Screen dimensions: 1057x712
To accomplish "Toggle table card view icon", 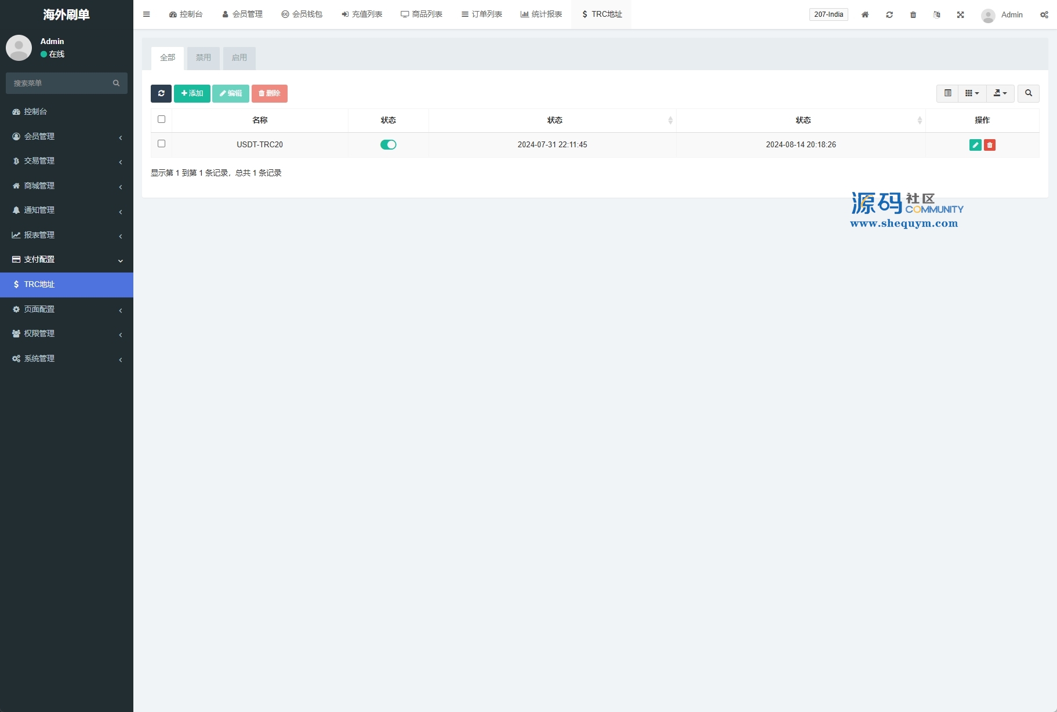I will click(x=947, y=93).
